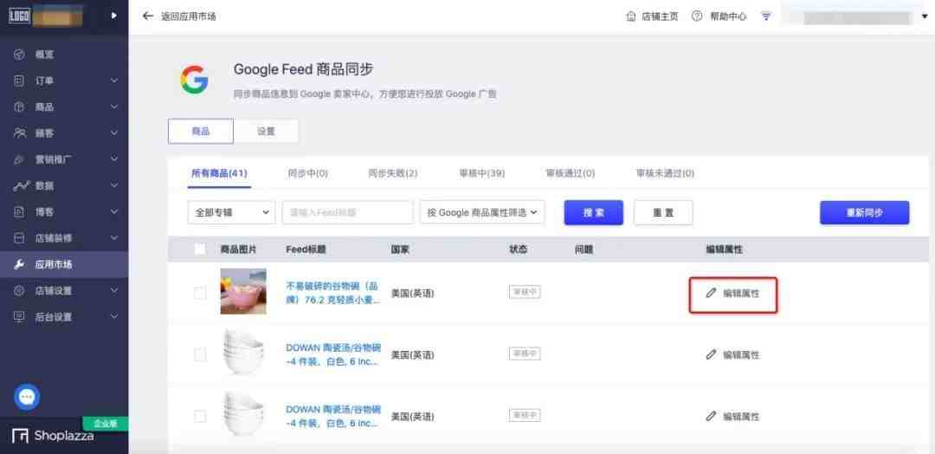Image resolution: width=935 pixels, height=454 pixels.
Task: Click the 商品 sidebar box icon
Action: click(19, 107)
